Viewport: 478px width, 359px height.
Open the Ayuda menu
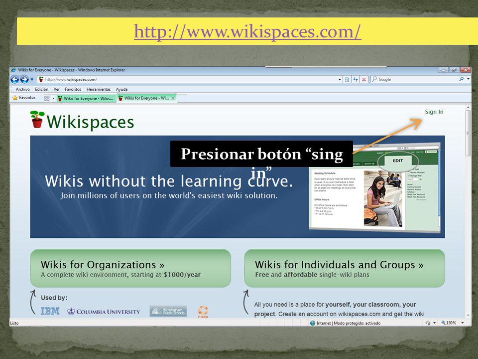click(x=121, y=89)
